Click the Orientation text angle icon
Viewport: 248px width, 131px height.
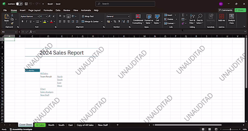pos(73,16)
